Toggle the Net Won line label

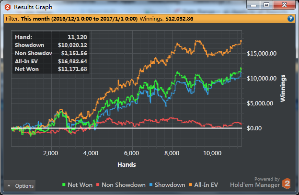[80, 185]
